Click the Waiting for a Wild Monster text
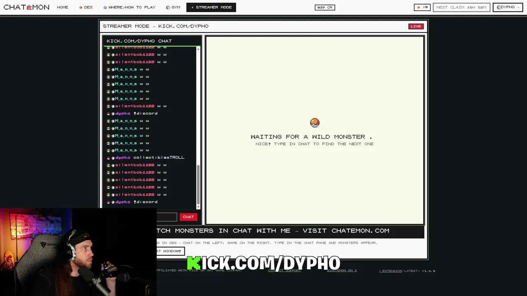The width and height of the screenshot is (527, 296). pyautogui.click(x=311, y=136)
